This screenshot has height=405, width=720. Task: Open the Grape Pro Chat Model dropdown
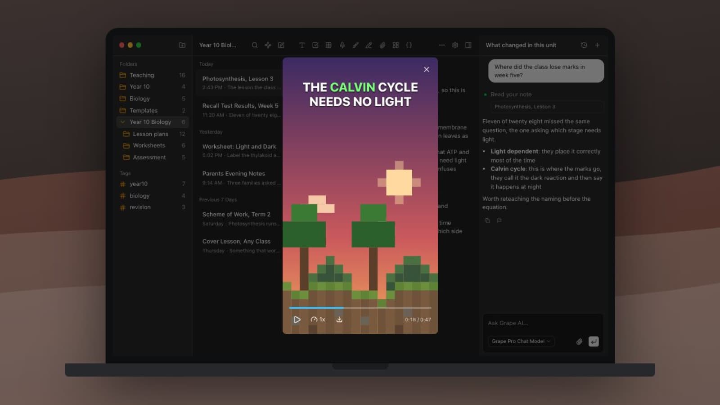(x=521, y=341)
